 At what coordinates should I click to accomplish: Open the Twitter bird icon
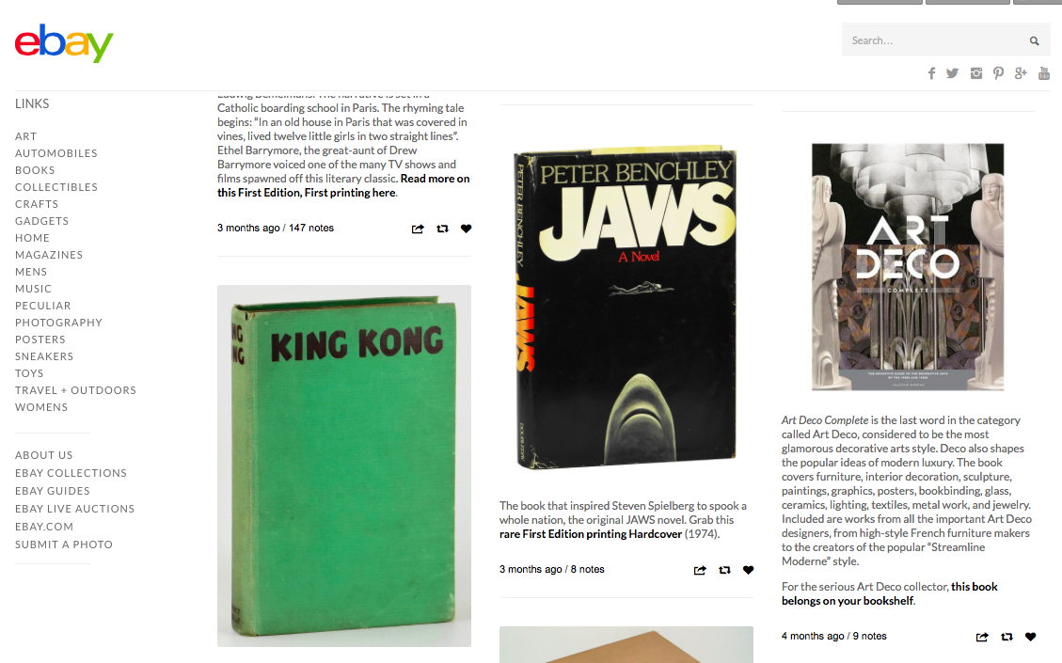coord(952,73)
